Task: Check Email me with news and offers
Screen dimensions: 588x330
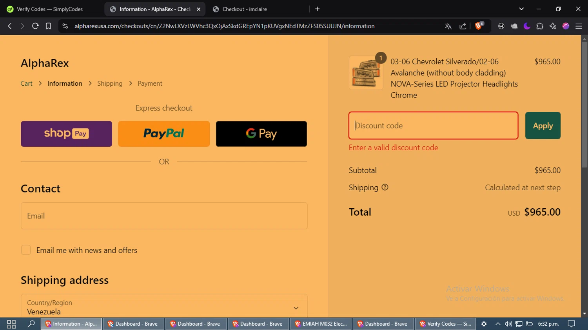Action: coord(26,250)
